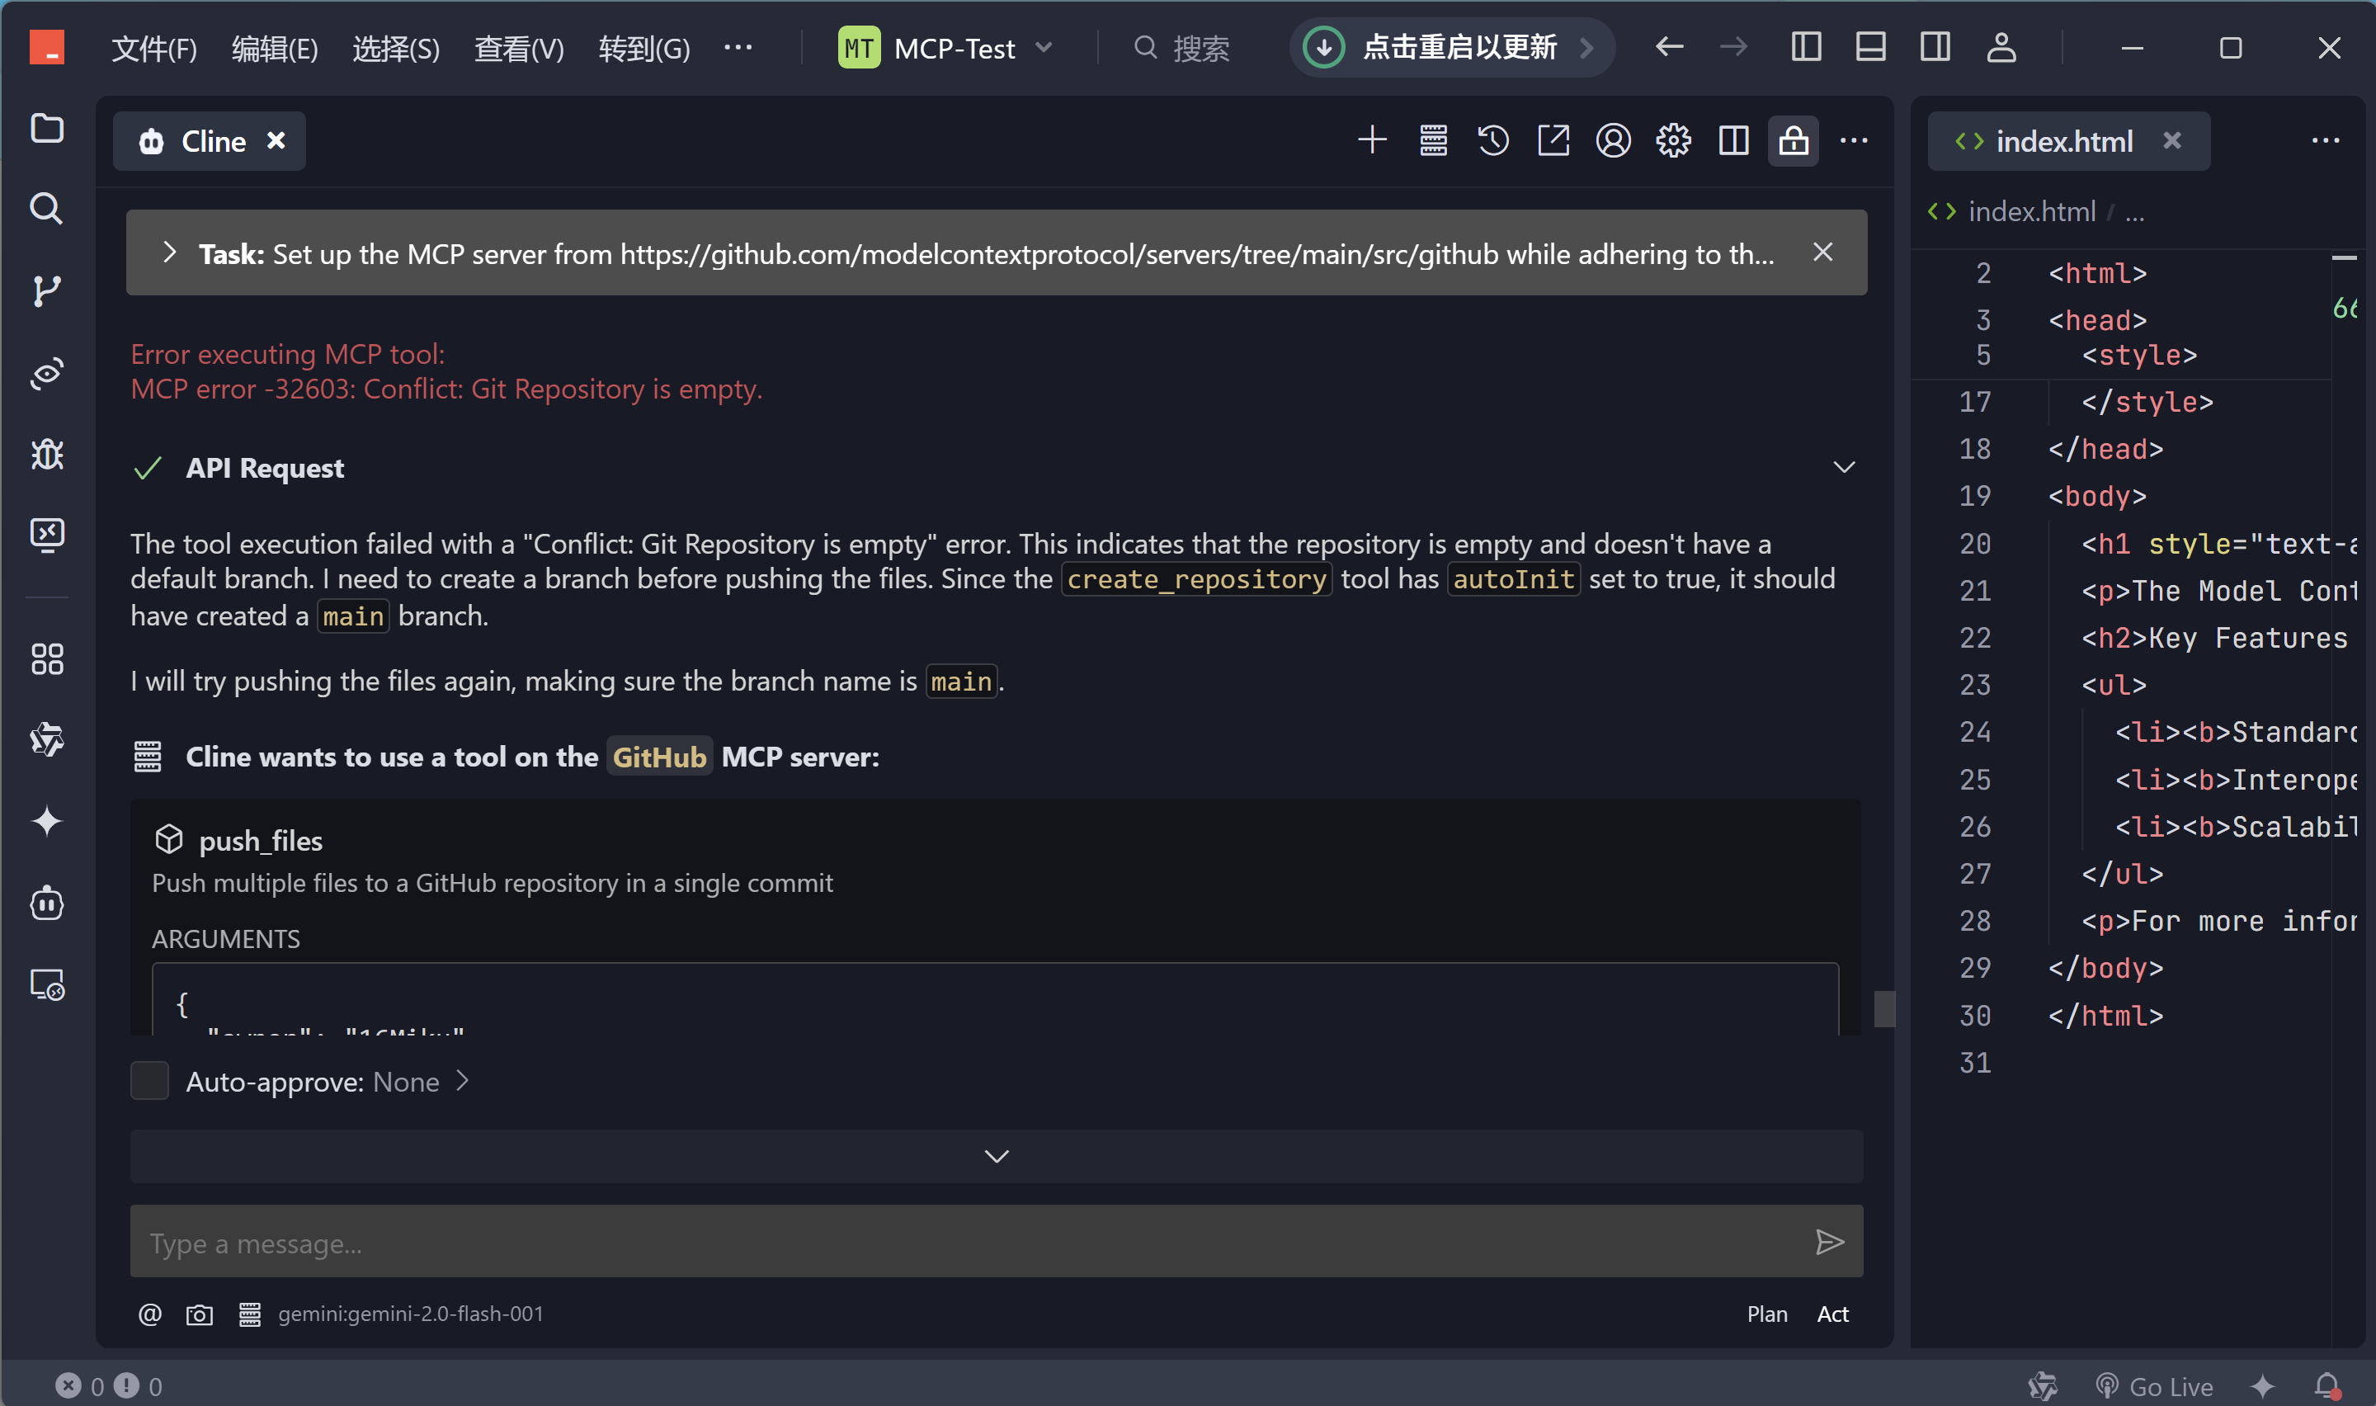Open the 文件(F) menu
This screenshot has width=2376, height=1406.
point(153,47)
